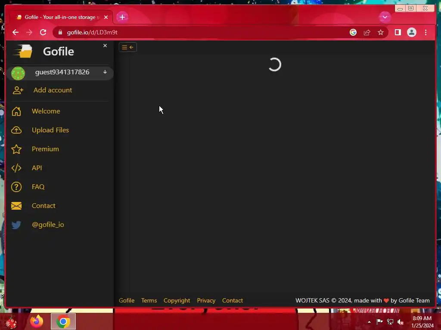The width and height of the screenshot is (441, 330).
Task: Open the Copyright footer link
Action: tap(177, 300)
